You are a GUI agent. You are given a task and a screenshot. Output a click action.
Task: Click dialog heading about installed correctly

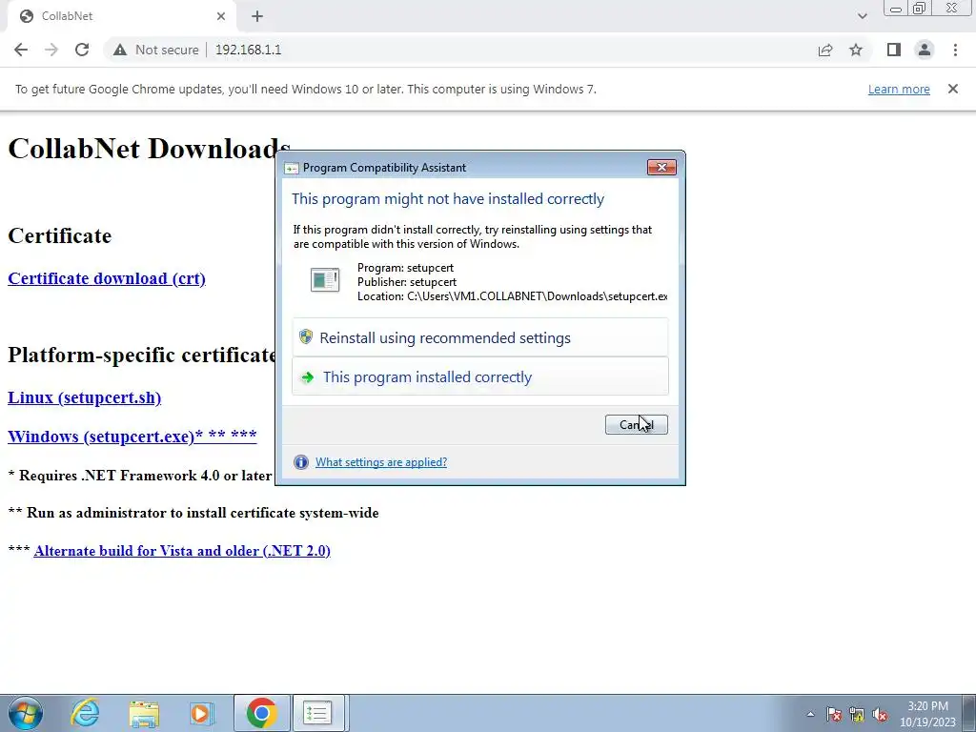click(448, 198)
